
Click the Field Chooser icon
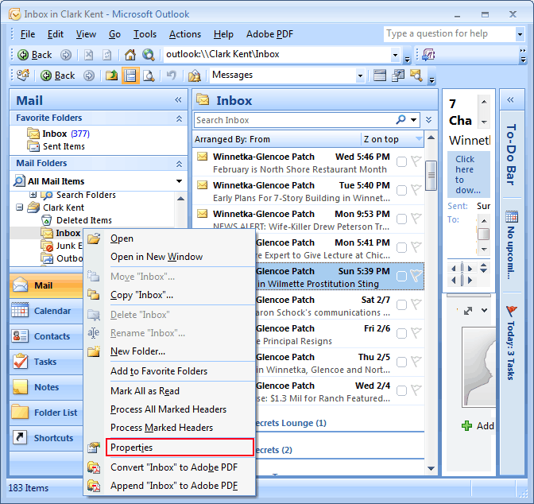(398, 76)
